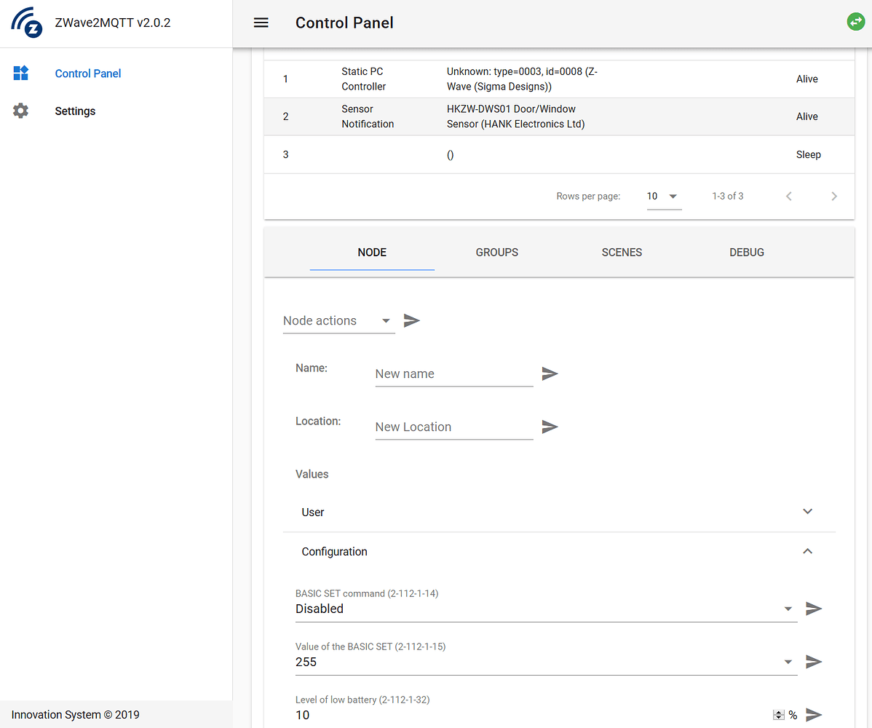The image size is (872, 728).
Task: Open the SCENES tab
Action: coord(622,252)
